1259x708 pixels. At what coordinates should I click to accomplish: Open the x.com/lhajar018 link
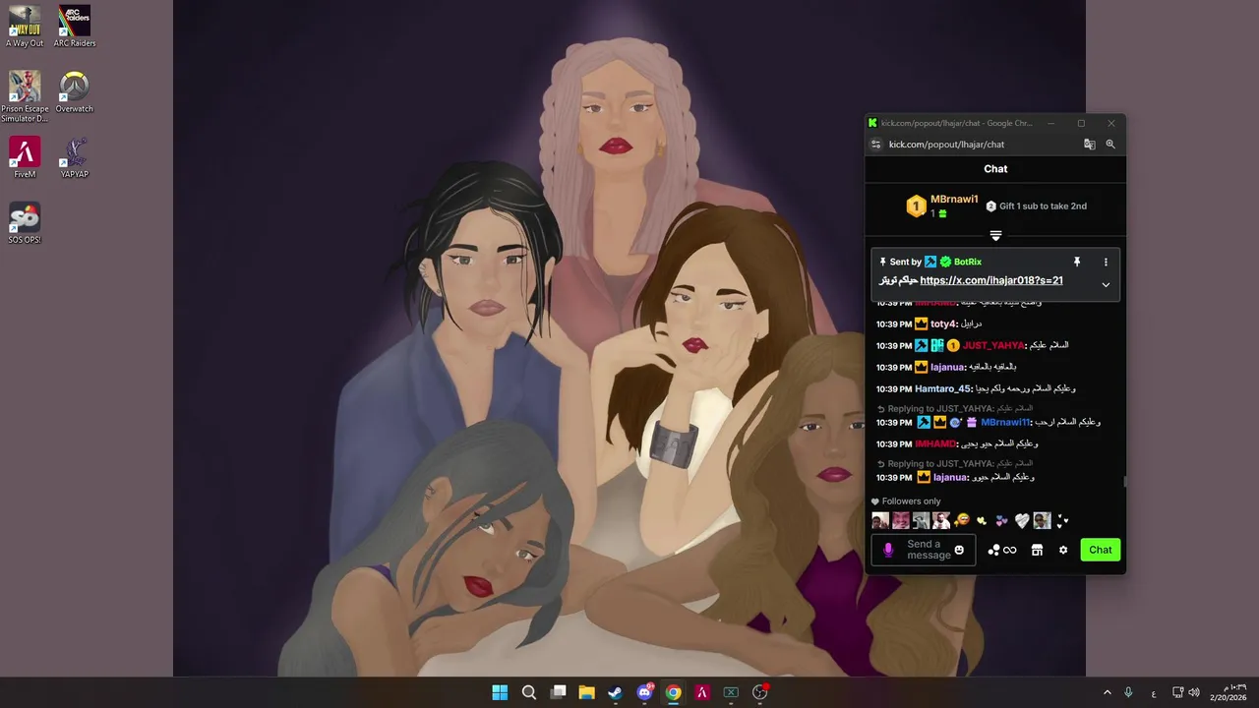click(x=991, y=280)
